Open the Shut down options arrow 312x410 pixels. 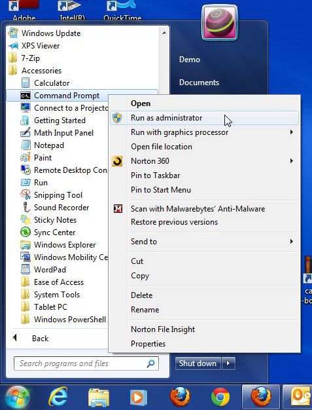[228, 363]
